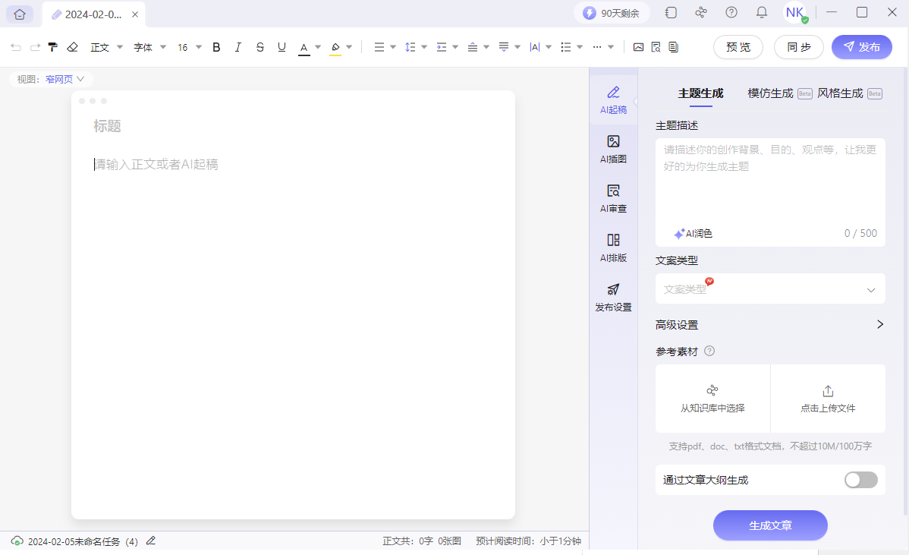The width and height of the screenshot is (909, 555).
Task: Select the AI插图 panel icon
Action: [613, 148]
